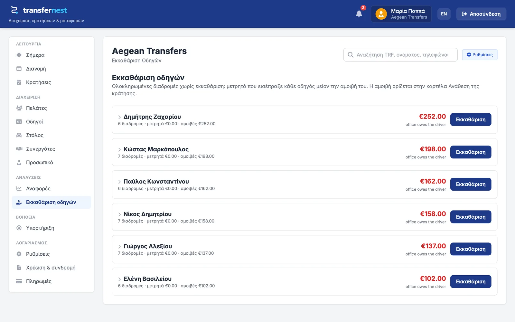Expand Νίκος Δημητρίου driver row
Image resolution: width=515 pixels, height=322 pixels.
[119, 214]
